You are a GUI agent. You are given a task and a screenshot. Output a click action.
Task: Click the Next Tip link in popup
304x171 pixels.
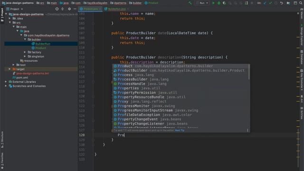(180, 131)
